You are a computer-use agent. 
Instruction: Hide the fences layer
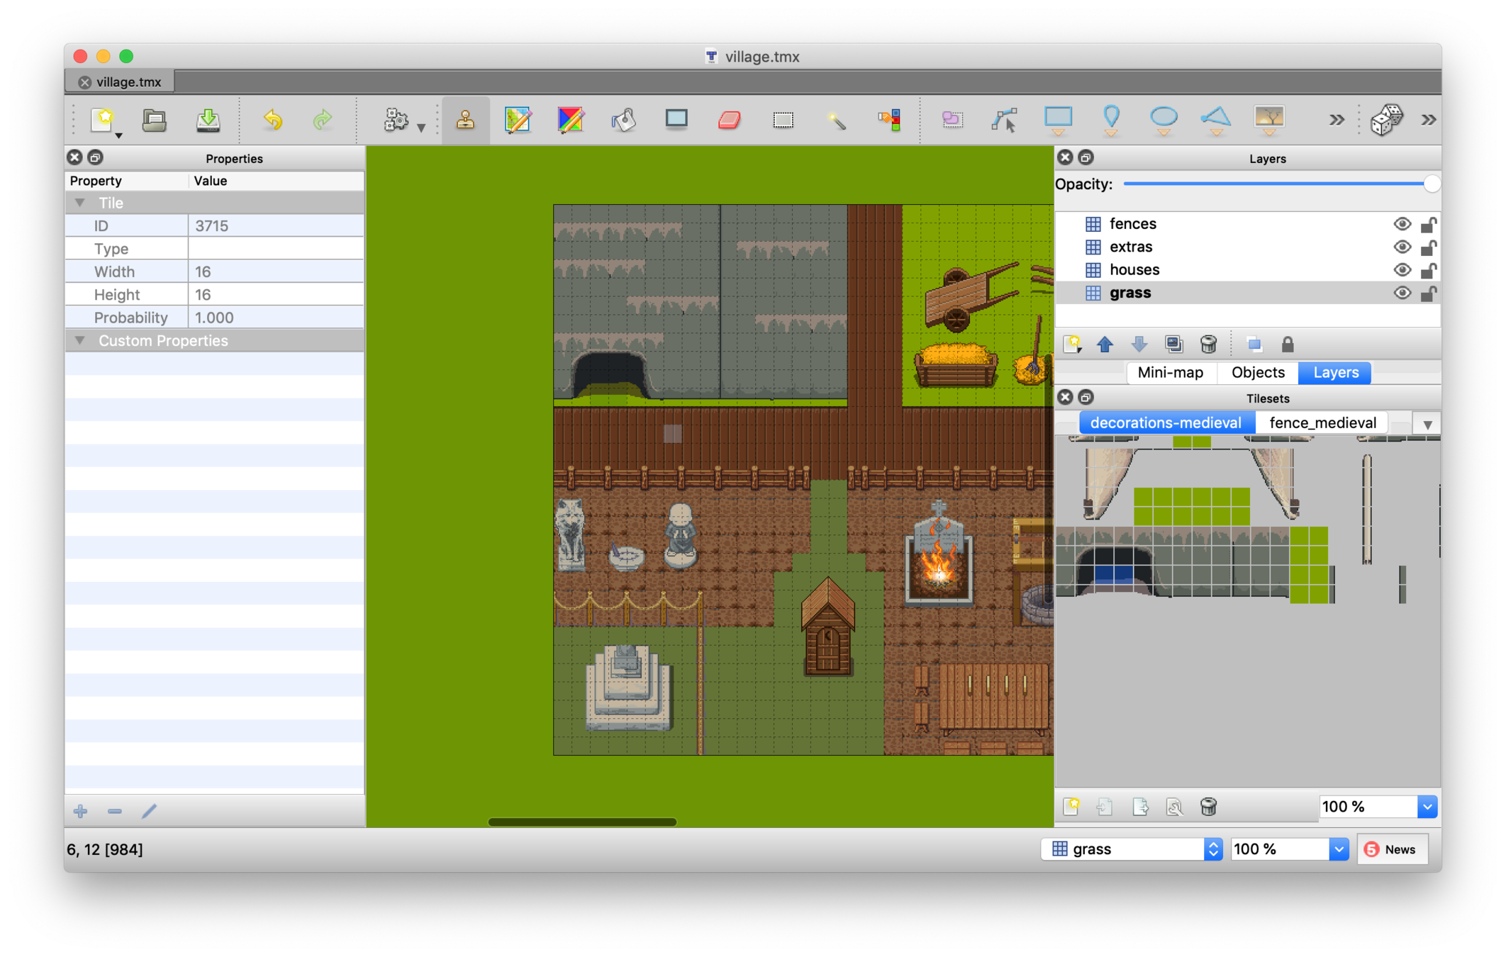click(x=1402, y=224)
